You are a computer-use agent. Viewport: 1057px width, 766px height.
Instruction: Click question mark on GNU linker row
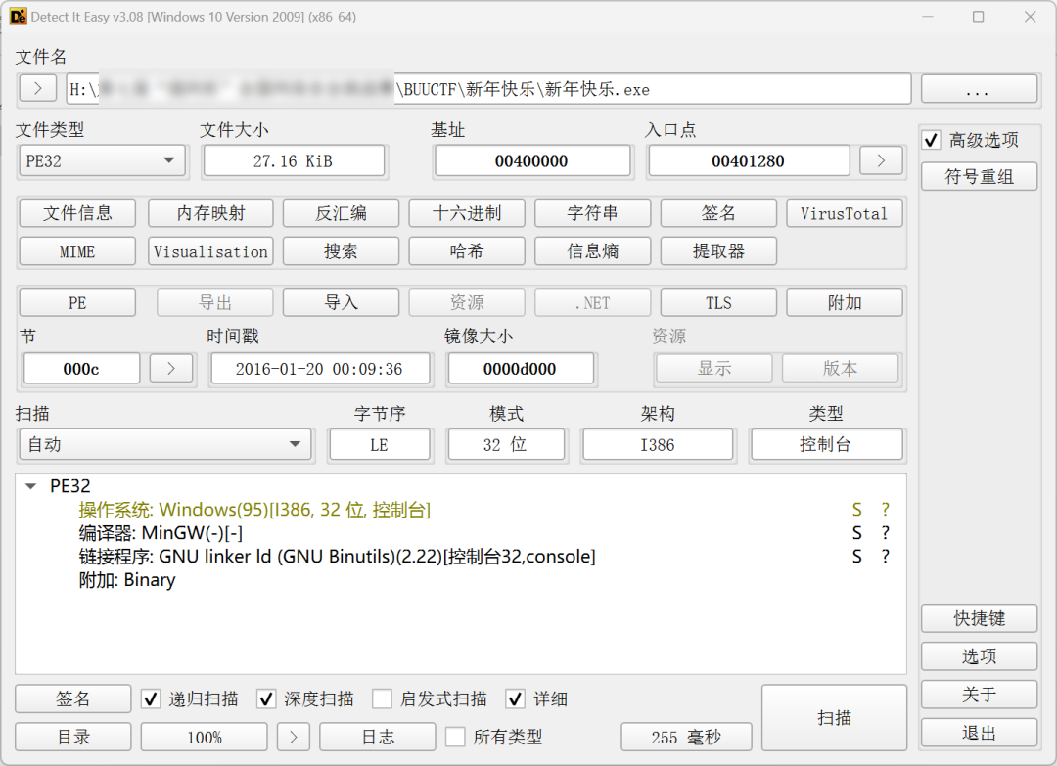pyautogui.click(x=885, y=557)
